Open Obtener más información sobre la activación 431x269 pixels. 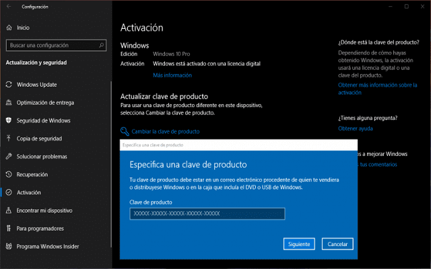click(x=377, y=89)
